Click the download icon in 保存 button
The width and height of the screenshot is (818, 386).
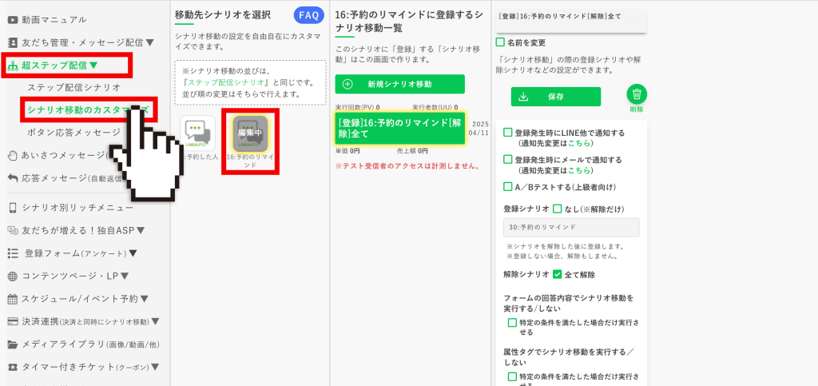tap(524, 97)
